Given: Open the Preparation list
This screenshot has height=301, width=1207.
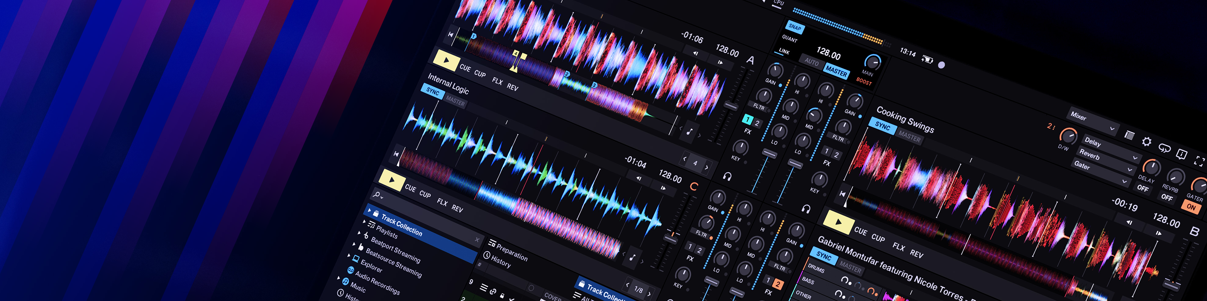Looking at the screenshot, I should [x=508, y=251].
